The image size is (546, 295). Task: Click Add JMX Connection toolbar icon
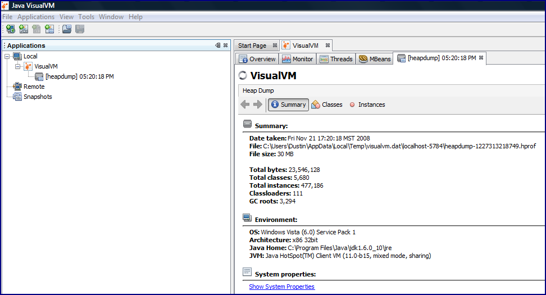pos(24,29)
